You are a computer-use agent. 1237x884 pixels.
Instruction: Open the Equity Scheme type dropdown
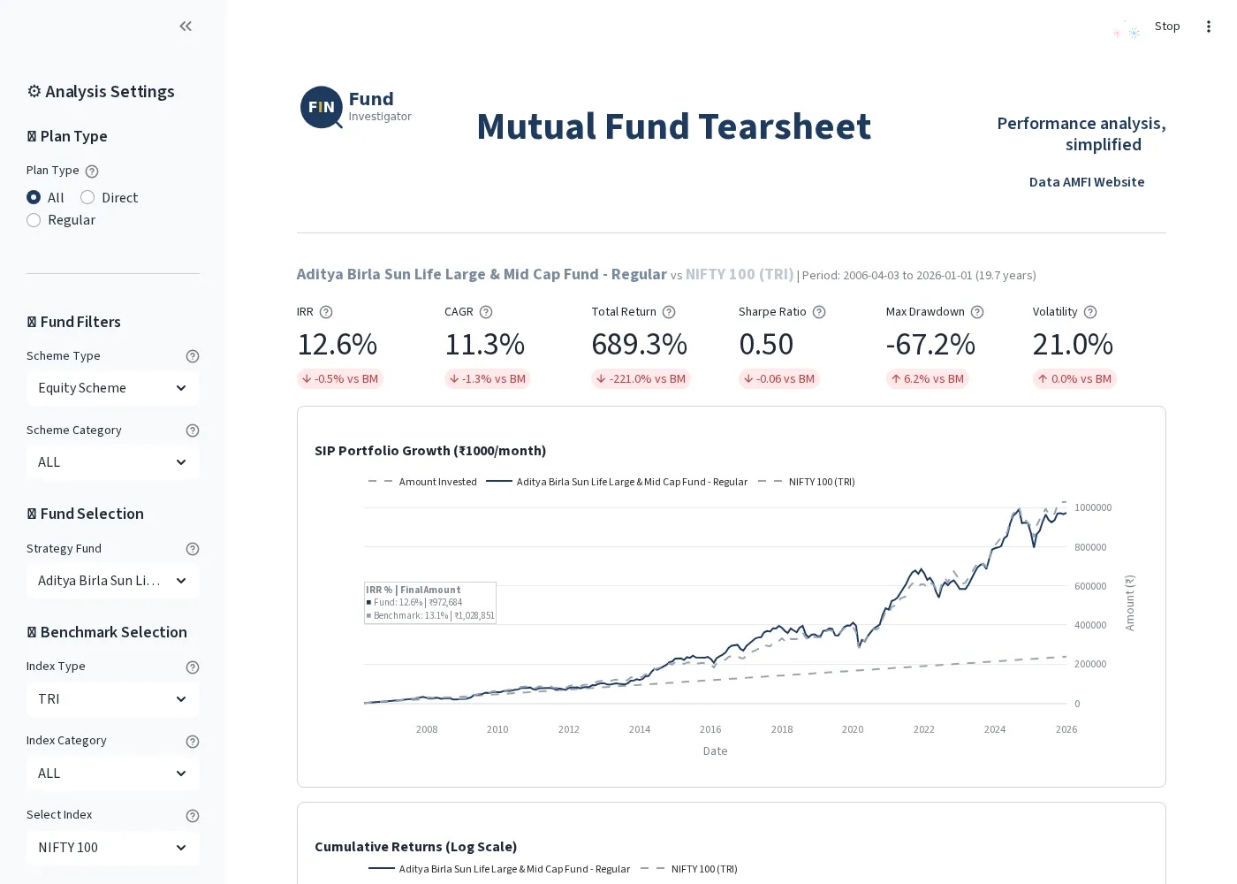tap(113, 388)
